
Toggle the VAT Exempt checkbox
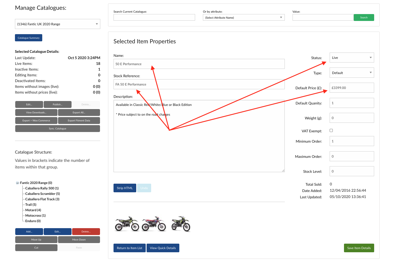click(331, 131)
